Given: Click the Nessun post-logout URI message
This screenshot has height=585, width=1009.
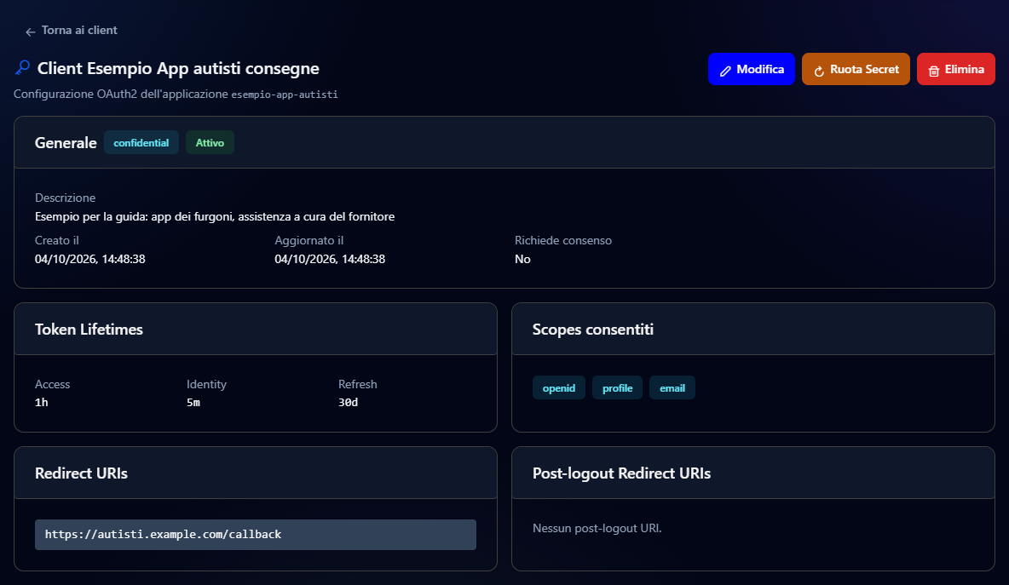Looking at the screenshot, I should tap(597, 529).
